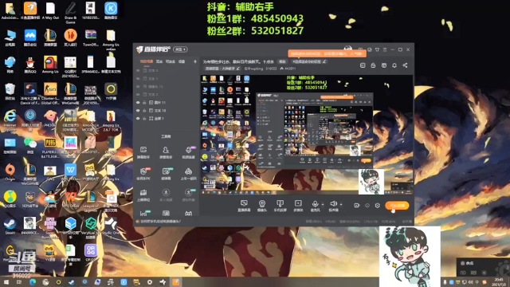Select the second scene tab

pos(159,61)
